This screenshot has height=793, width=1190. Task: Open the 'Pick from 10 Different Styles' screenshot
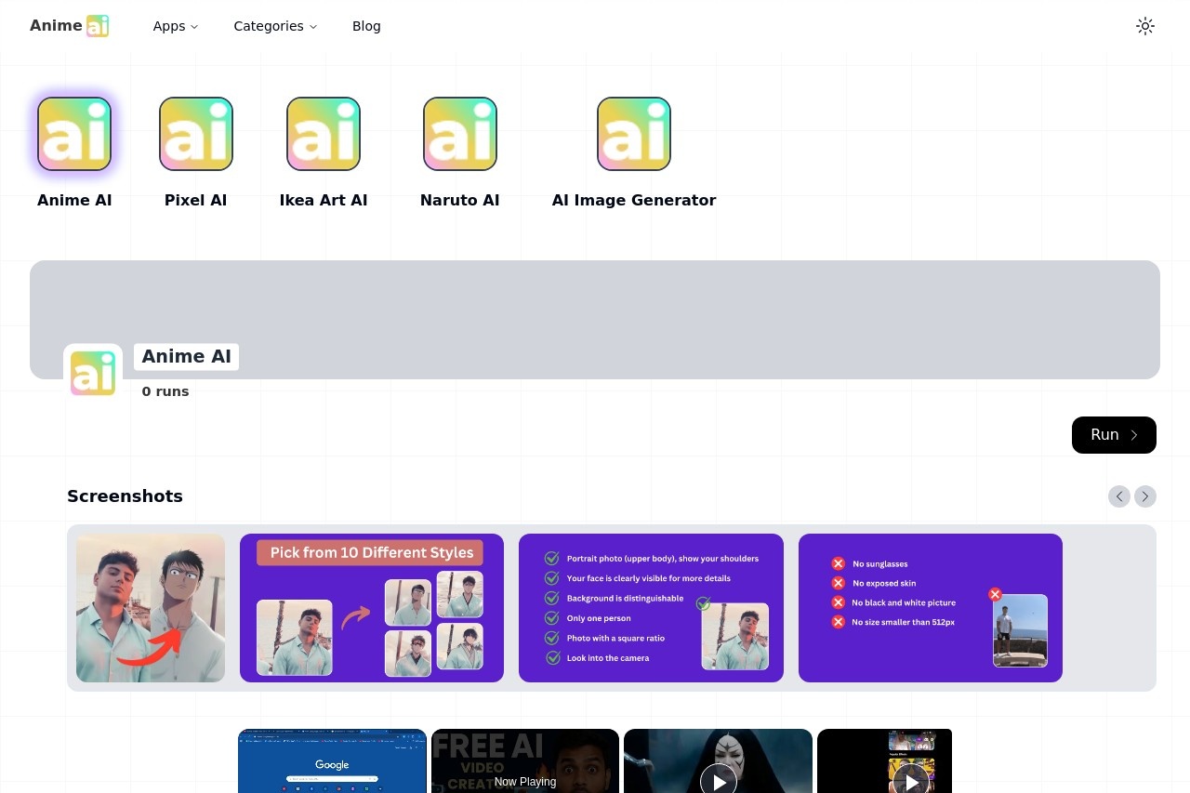(x=372, y=608)
